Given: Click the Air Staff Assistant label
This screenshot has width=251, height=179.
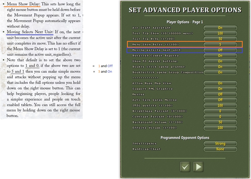Looking at the screenshot, I should click(x=151, y=28).
